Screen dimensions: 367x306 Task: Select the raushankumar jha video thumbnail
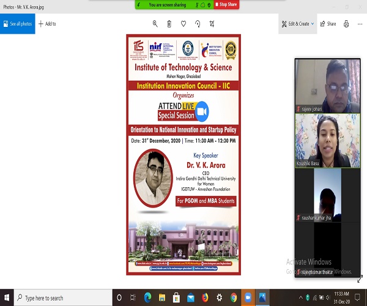327,195
